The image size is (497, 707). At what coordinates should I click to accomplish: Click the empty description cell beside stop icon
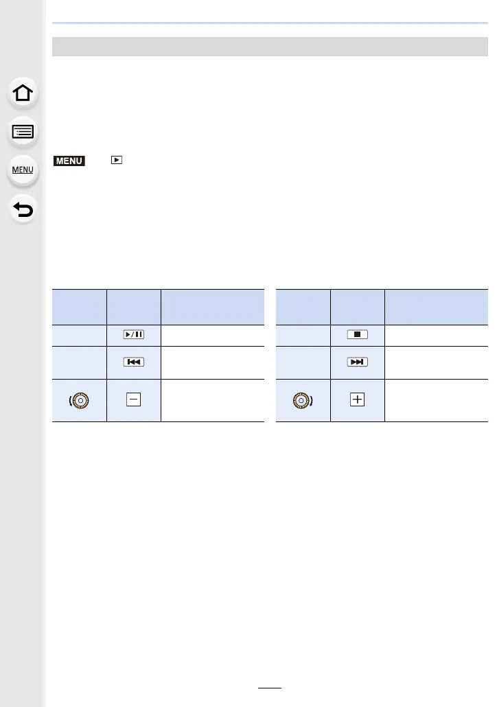[436, 335]
